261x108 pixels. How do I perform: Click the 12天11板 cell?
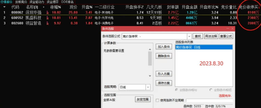click(x=154, y=12)
